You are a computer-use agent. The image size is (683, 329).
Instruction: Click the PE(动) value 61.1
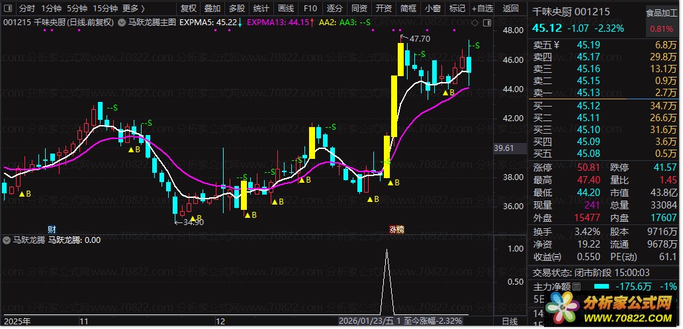click(668, 257)
